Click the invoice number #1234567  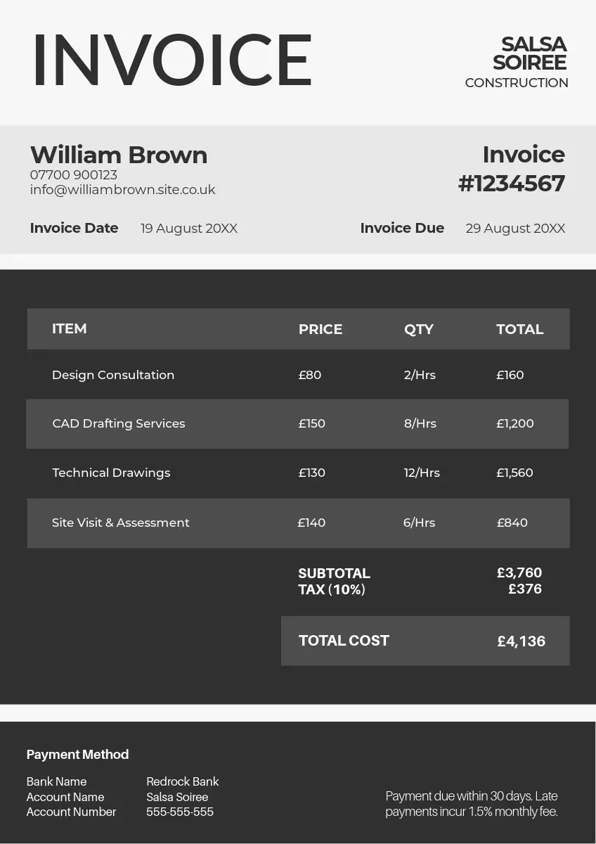pos(512,184)
